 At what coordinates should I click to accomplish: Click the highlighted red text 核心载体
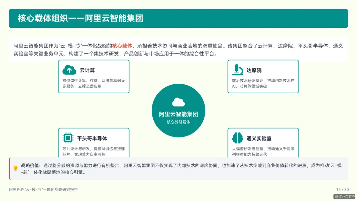pyautogui.click(x=122, y=46)
